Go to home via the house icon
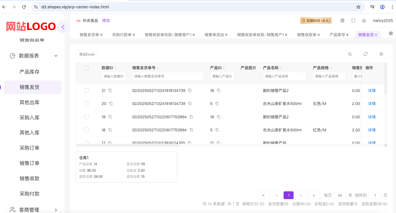This screenshot has width=396, height=213. (x=364, y=21)
